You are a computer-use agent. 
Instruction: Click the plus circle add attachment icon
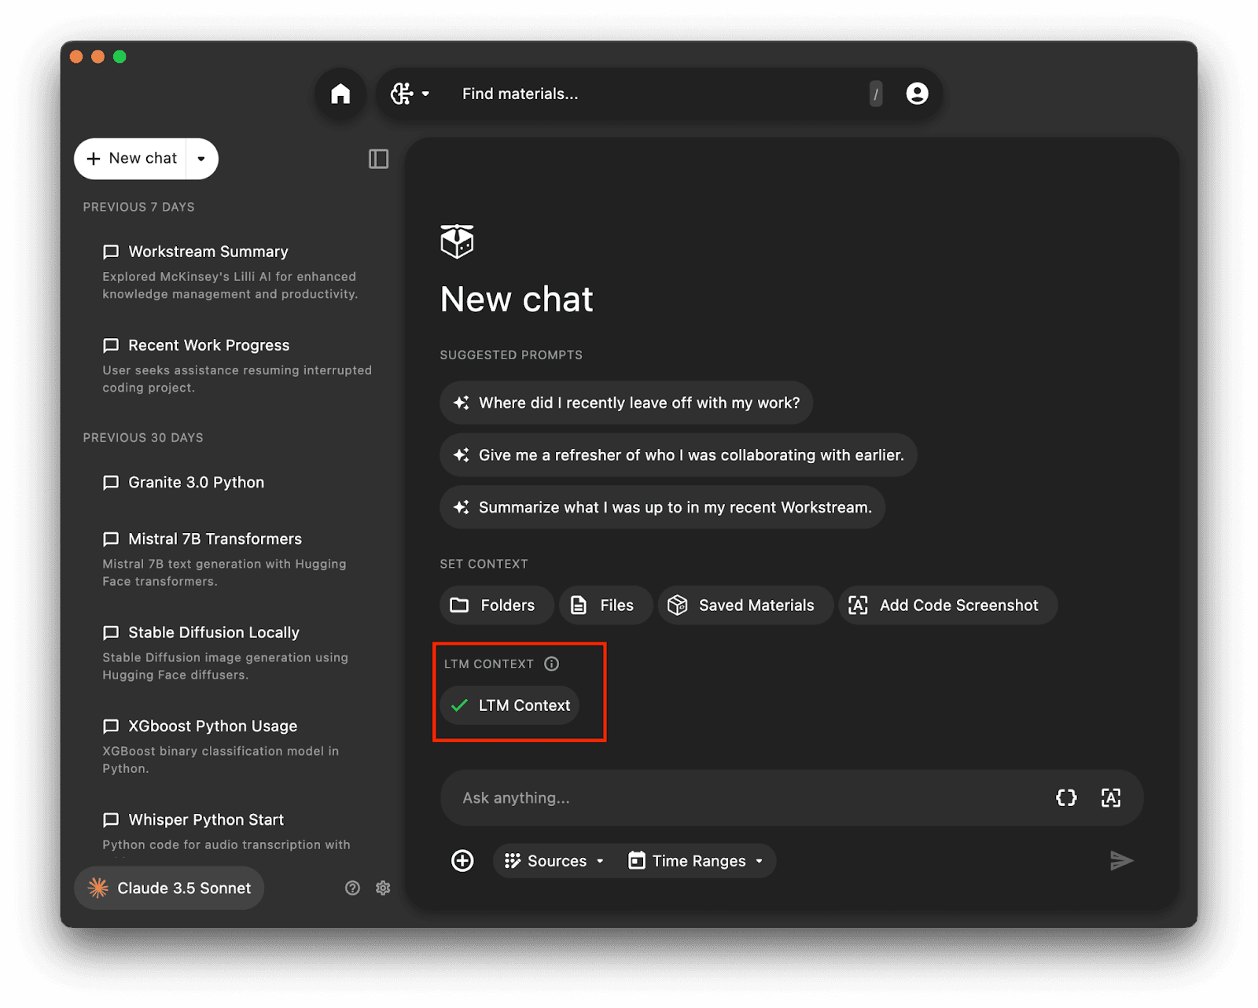462,861
